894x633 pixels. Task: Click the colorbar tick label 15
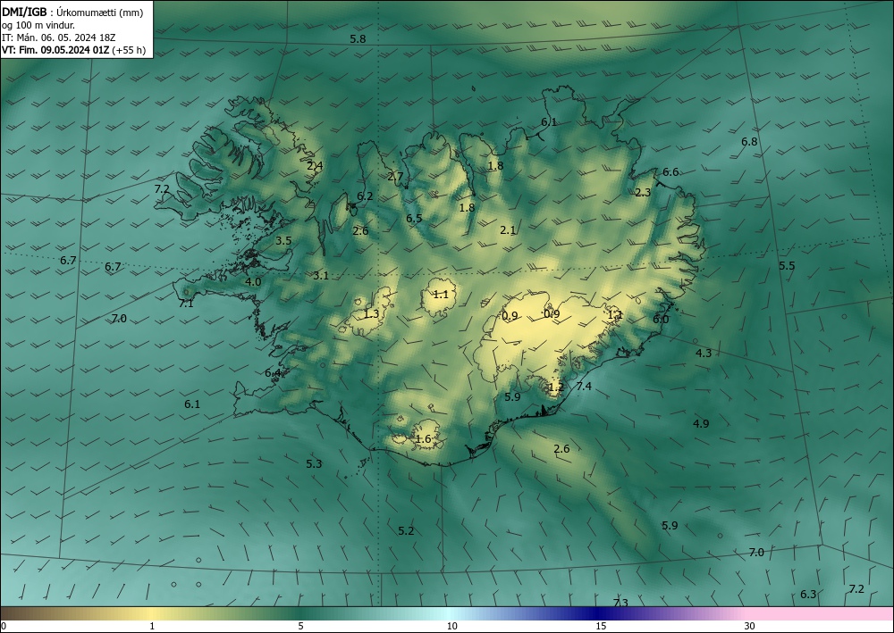click(x=601, y=627)
